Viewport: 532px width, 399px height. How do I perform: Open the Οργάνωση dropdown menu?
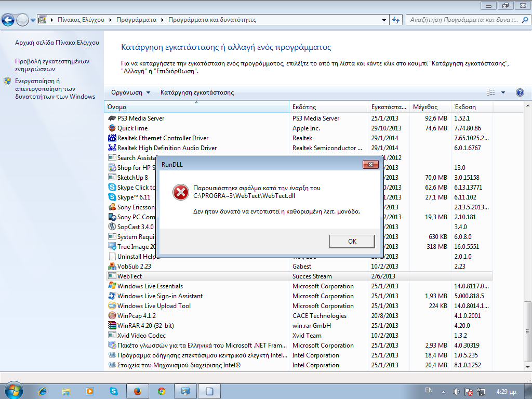click(x=130, y=92)
